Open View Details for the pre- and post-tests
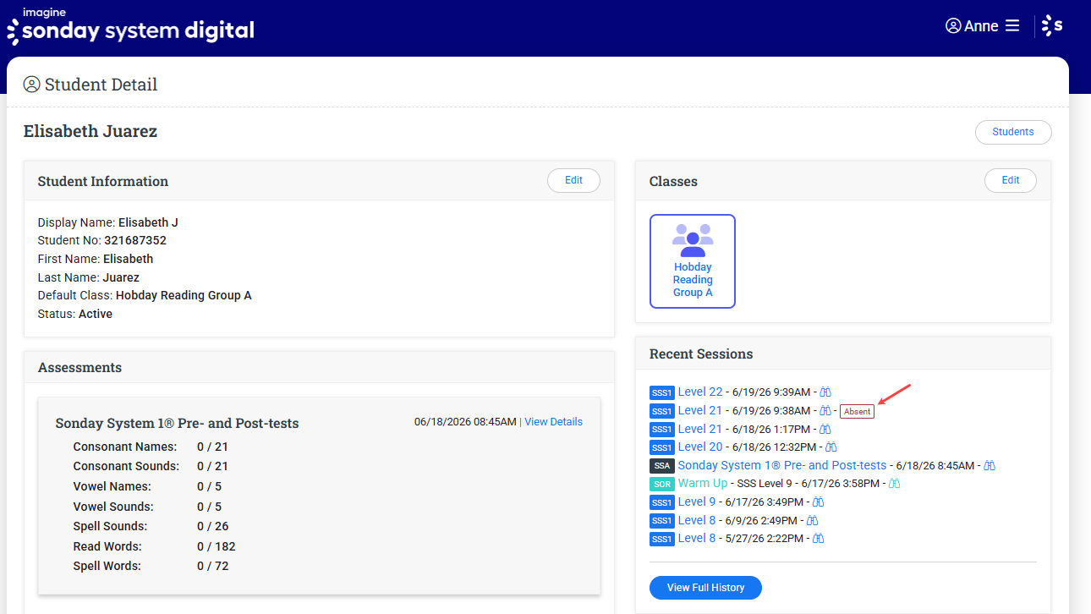The height and width of the screenshot is (614, 1091). (x=553, y=422)
